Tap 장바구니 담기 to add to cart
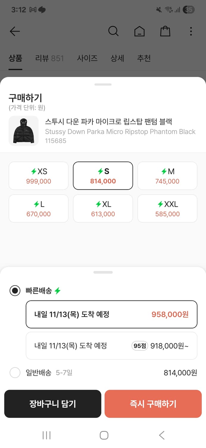This screenshot has width=206, height=448. click(53, 403)
